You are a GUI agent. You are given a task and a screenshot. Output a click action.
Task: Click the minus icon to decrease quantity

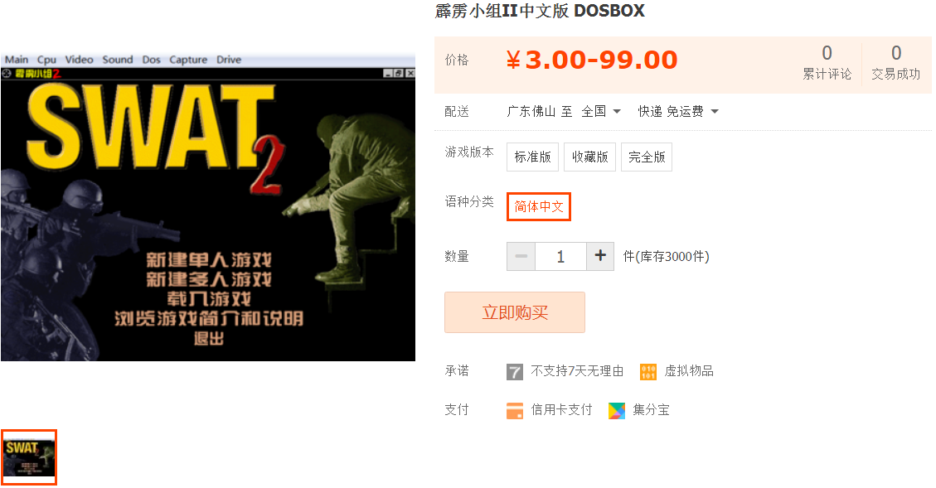coord(521,256)
